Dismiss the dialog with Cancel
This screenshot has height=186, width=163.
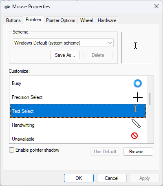(112, 178)
